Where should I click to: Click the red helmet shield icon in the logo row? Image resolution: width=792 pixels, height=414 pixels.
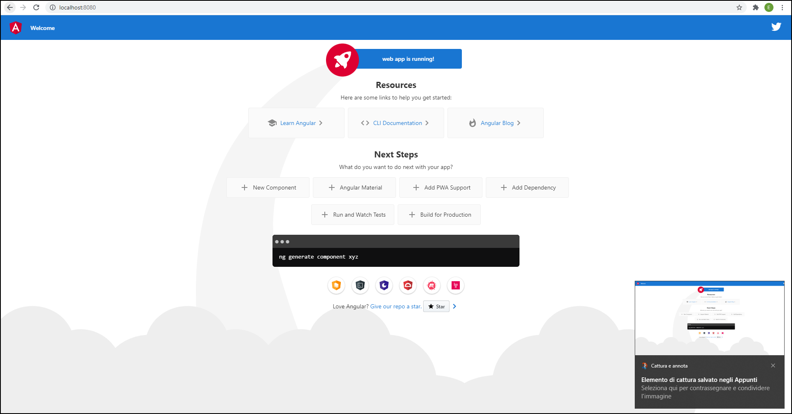click(408, 285)
